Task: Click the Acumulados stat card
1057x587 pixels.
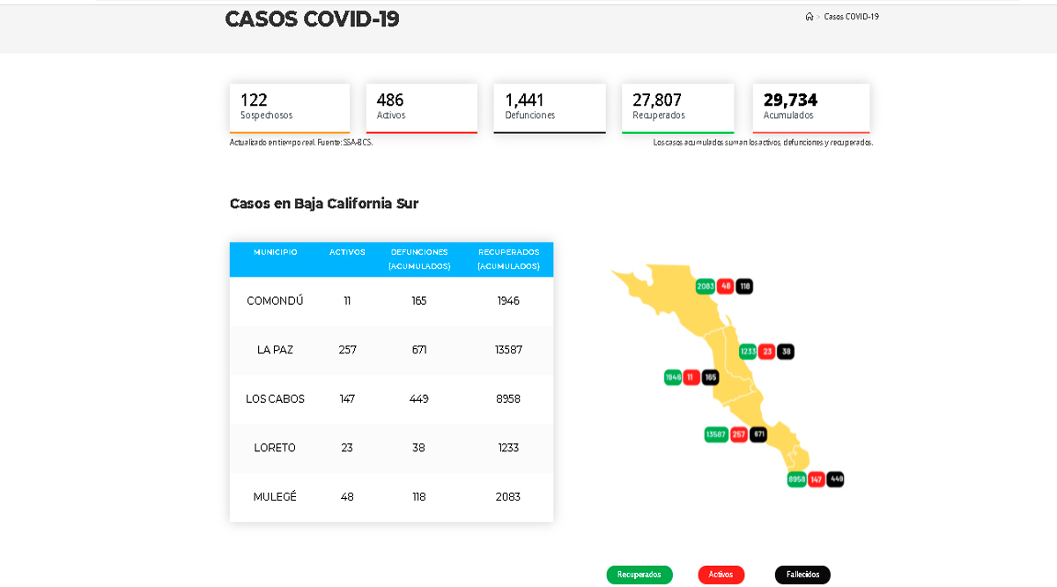Action: click(x=810, y=108)
